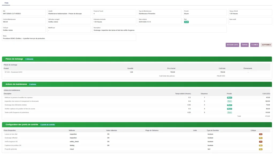Click Moyen priority badge for 'Nettoyer la presse'
Image resolution: width=274 pixels, height=154 pixels.
pyautogui.click(x=229, y=98)
